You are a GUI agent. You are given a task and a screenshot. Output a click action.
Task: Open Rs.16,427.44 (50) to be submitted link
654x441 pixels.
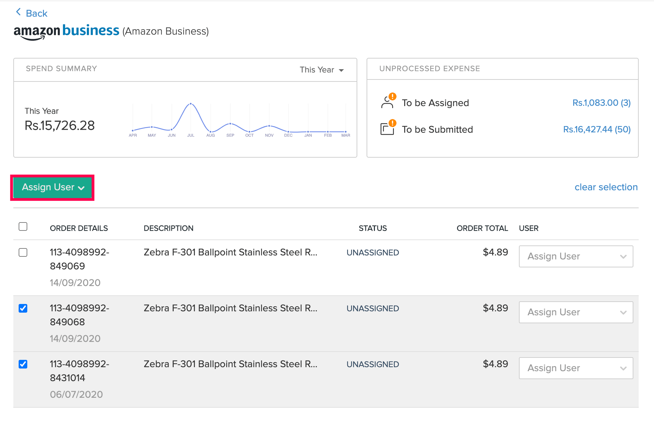[x=596, y=129]
